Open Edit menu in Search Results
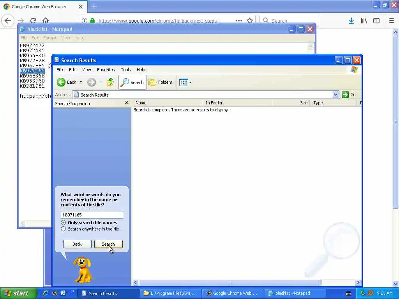 point(72,70)
